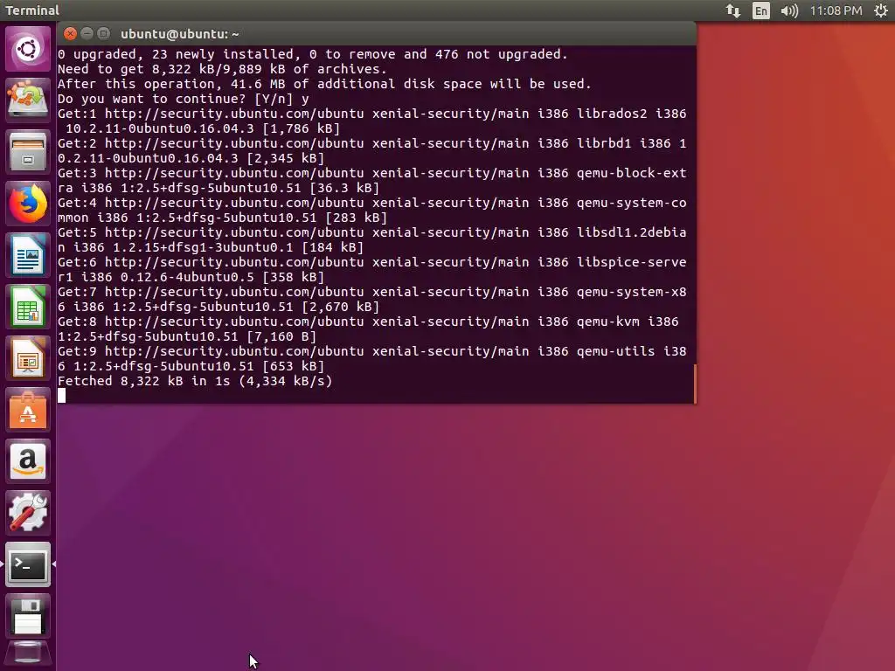Click the 'Get:8' qemu-kvm download line

point(368,329)
